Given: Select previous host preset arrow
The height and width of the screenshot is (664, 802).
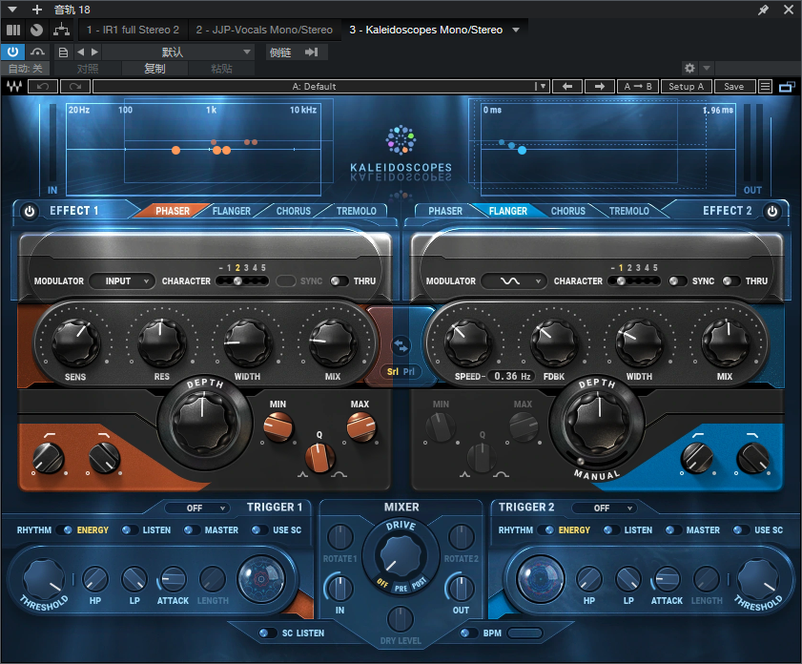Looking at the screenshot, I should click(x=81, y=52).
